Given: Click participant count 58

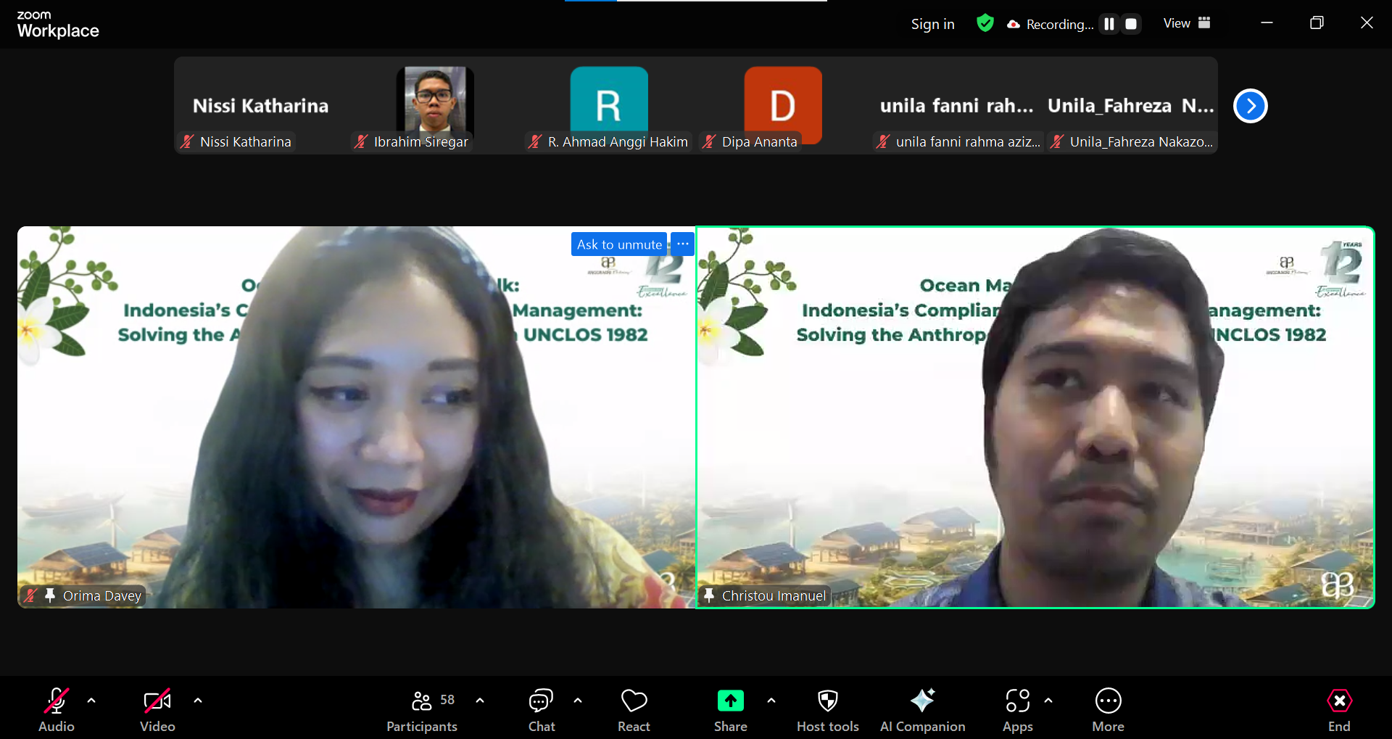Looking at the screenshot, I should pyautogui.click(x=447, y=700).
